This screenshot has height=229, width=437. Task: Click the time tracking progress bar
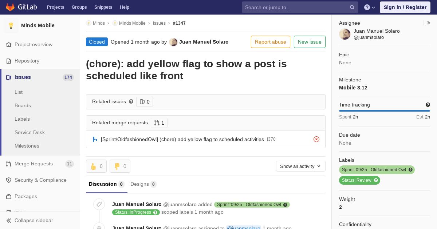tap(385, 111)
